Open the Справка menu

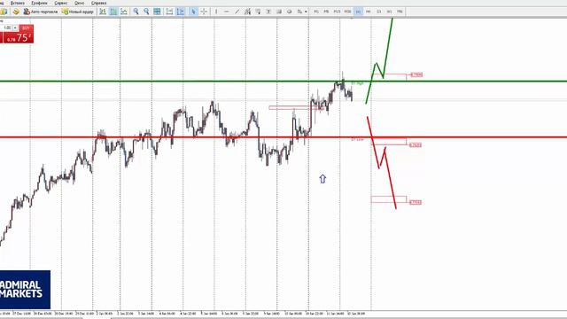pyautogui.click(x=98, y=3)
